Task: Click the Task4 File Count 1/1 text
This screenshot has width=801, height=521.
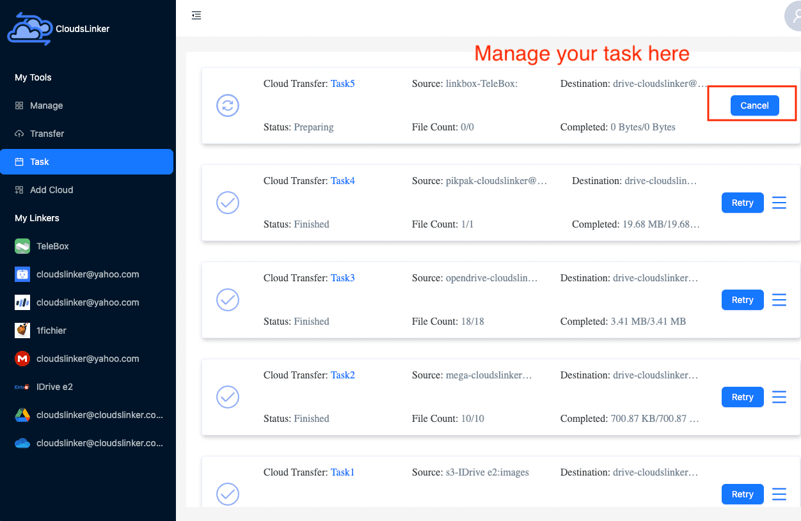Action: [467, 224]
